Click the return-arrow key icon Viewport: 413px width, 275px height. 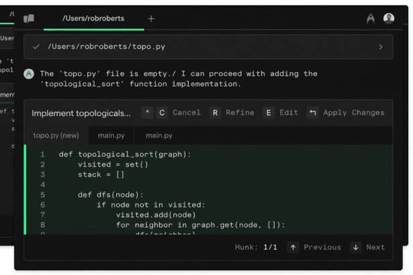313,113
